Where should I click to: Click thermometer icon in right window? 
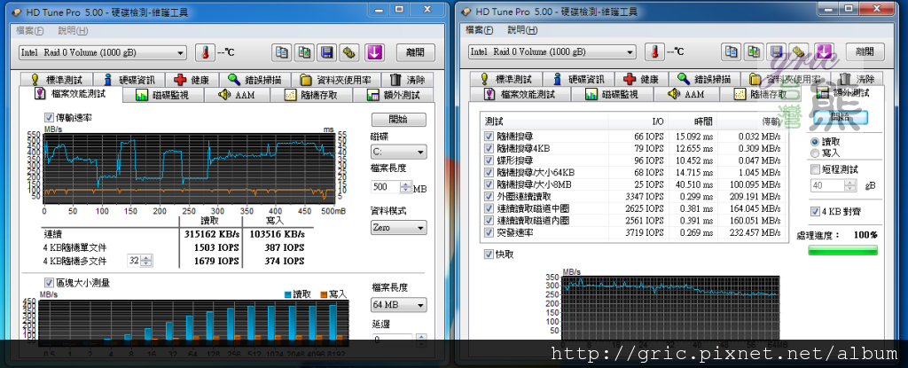655,52
